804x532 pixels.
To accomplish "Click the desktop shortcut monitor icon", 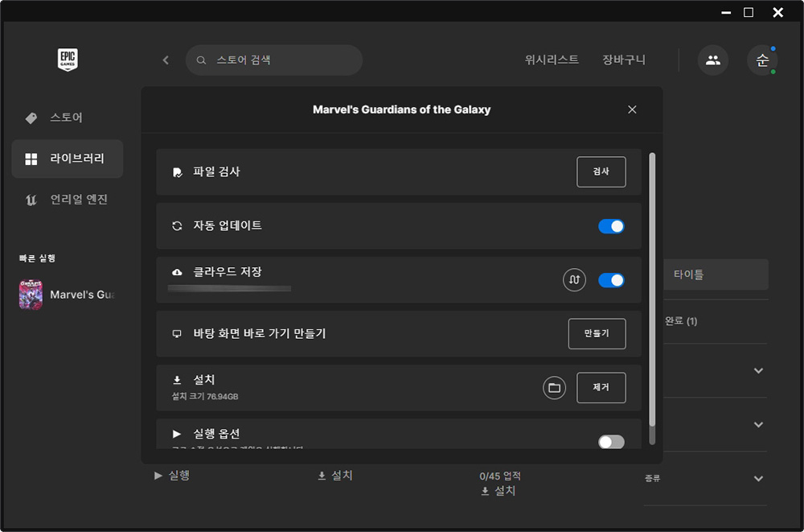I will click(178, 334).
